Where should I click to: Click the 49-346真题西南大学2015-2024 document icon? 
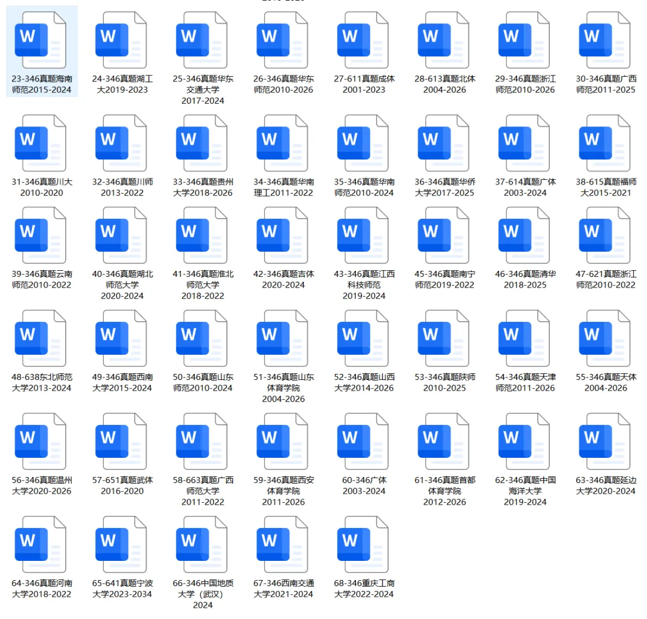[x=121, y=339]
